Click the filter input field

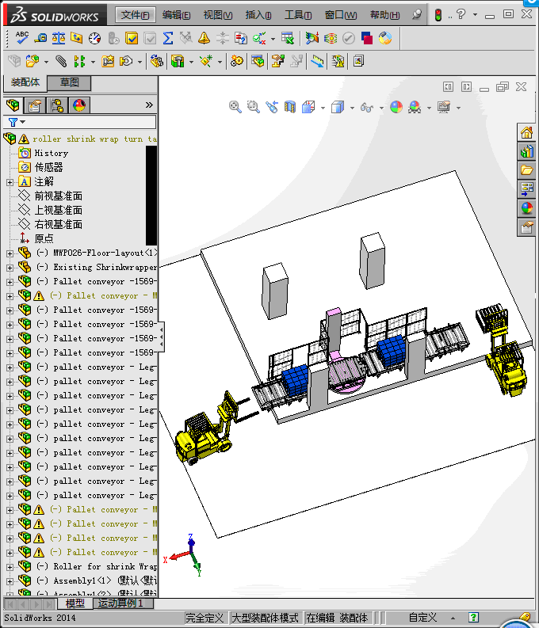point(90,122)
